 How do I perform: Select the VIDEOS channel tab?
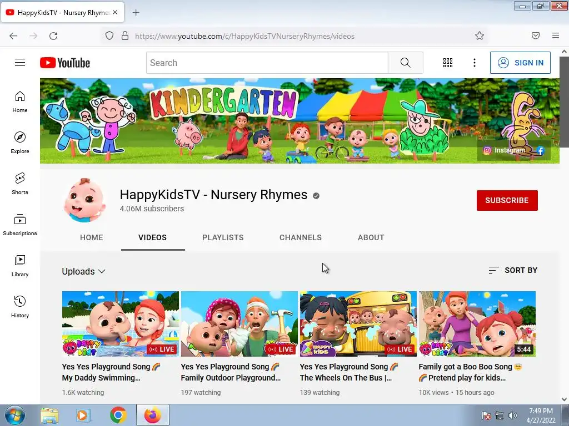coord(152,237)
